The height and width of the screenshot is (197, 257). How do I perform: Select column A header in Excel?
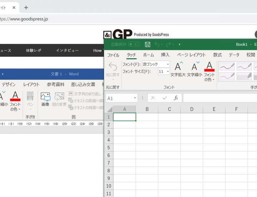(x=125, y=109)
